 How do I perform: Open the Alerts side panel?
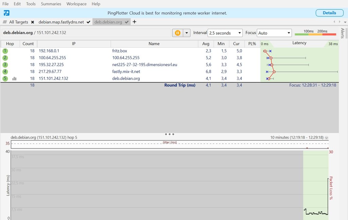(x=343, y=33)
